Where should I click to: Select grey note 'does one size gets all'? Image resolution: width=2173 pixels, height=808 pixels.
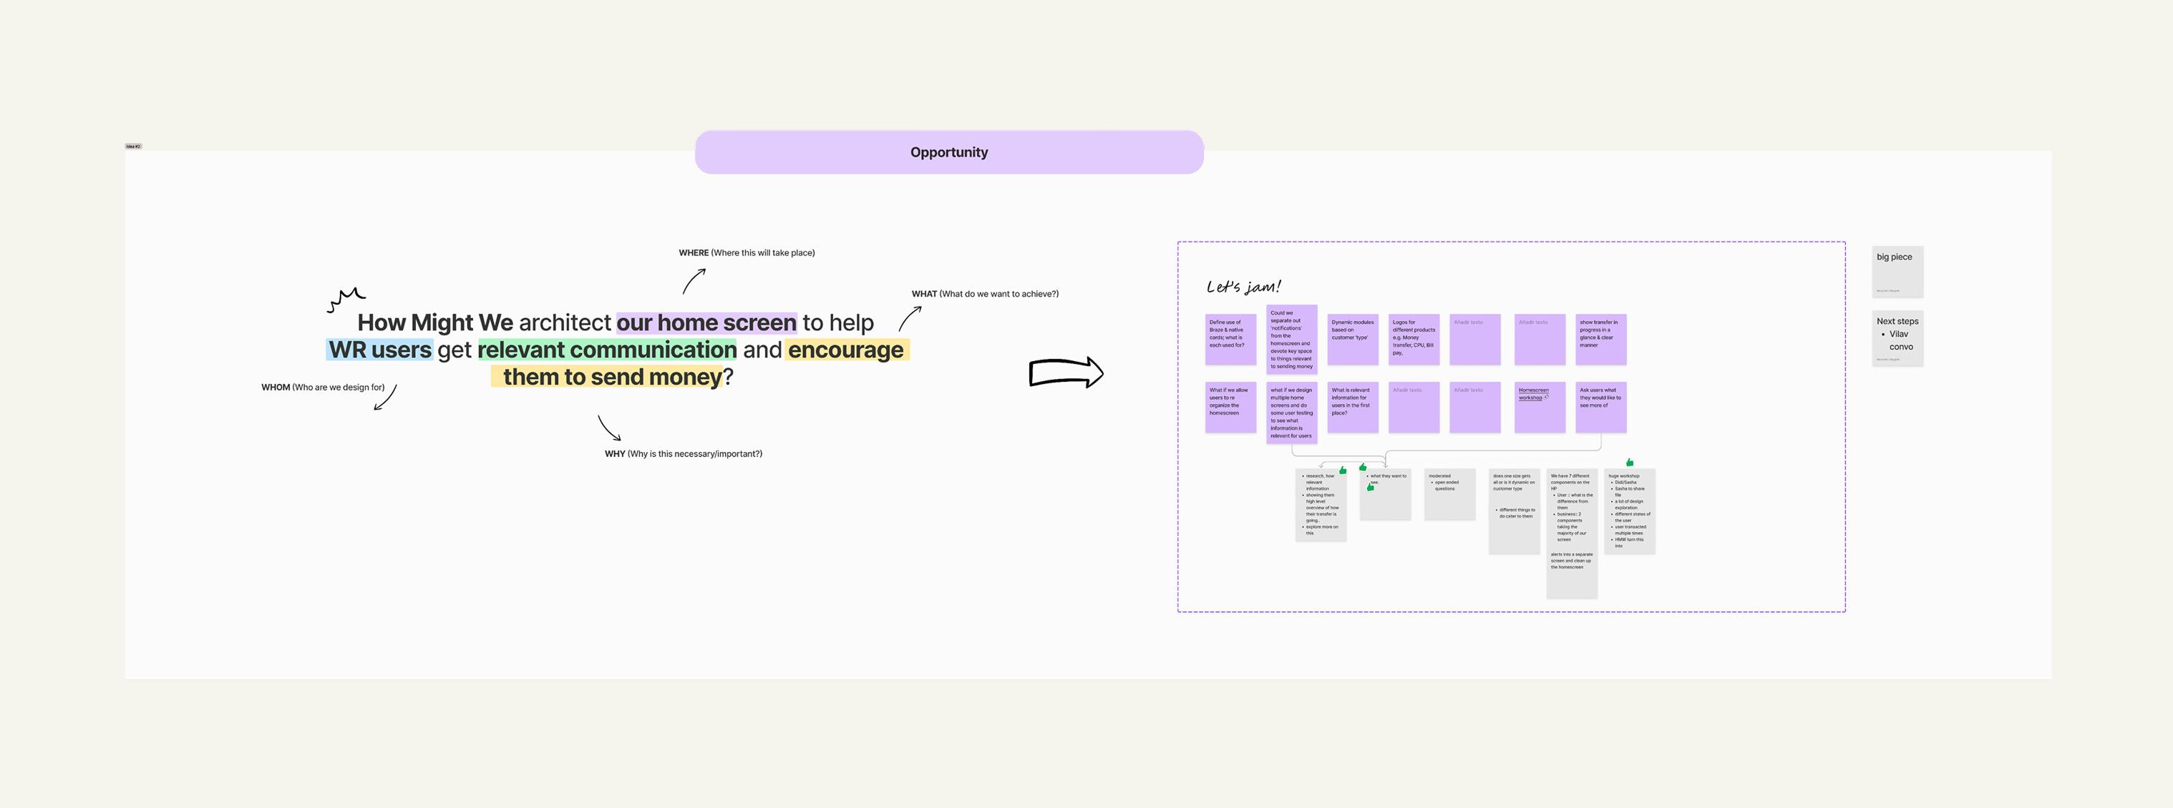pos(1515,511)
